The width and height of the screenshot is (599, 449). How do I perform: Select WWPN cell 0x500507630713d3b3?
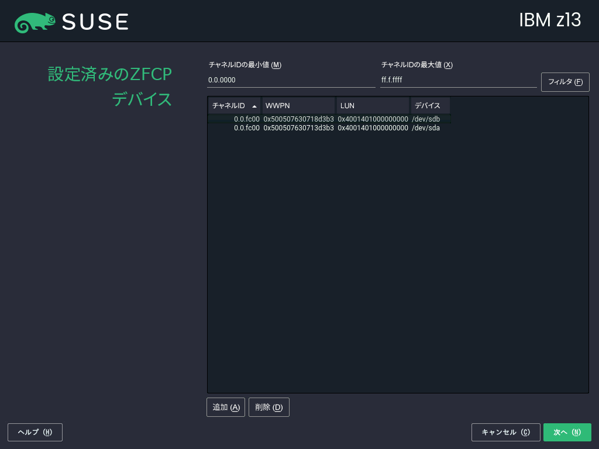(298, 128)
